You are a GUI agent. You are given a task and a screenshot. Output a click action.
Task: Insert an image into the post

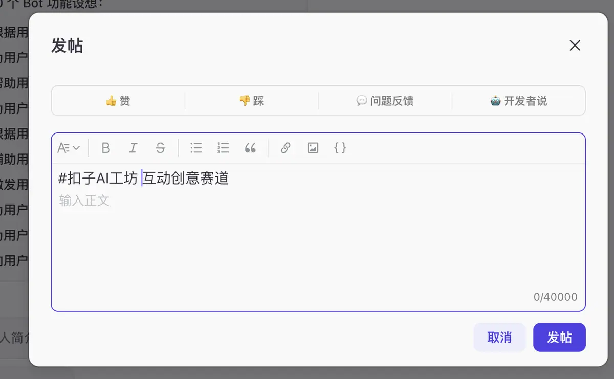(x=313, y=148)
